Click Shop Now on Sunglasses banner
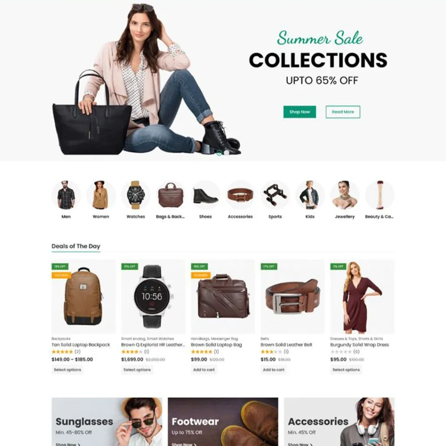The height and width of the screenshot is (446, 446). point(68,444)
